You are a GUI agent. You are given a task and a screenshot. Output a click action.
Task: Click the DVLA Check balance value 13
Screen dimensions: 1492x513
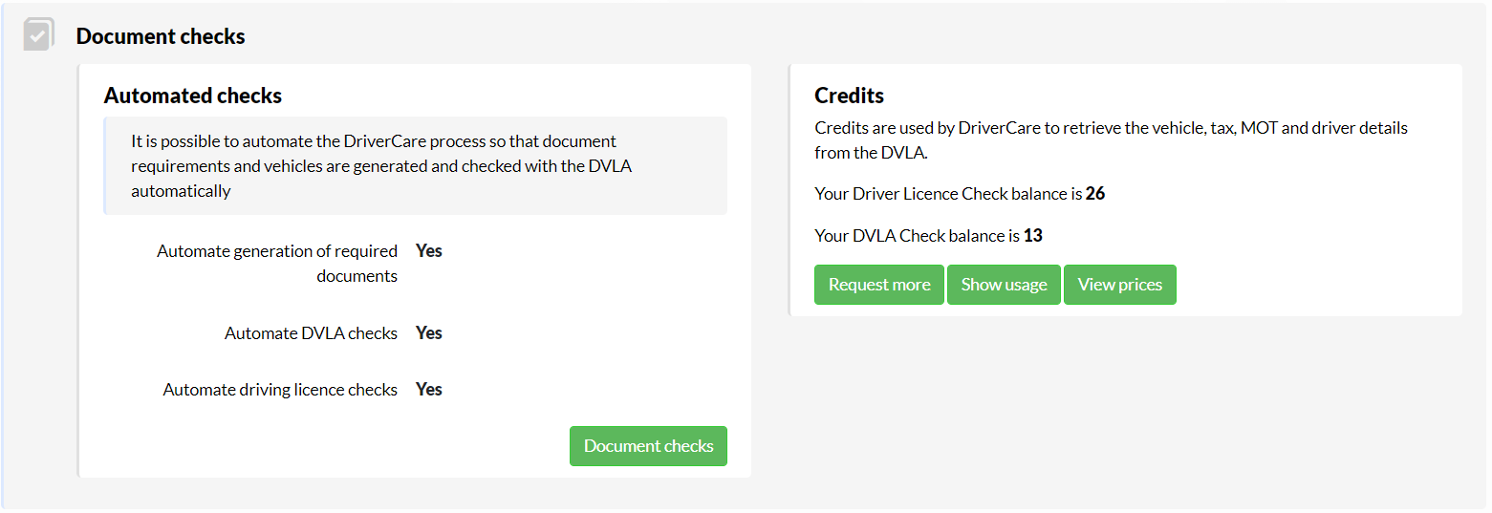1033,236
